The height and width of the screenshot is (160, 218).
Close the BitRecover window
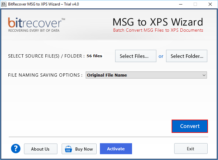[210, 4]
